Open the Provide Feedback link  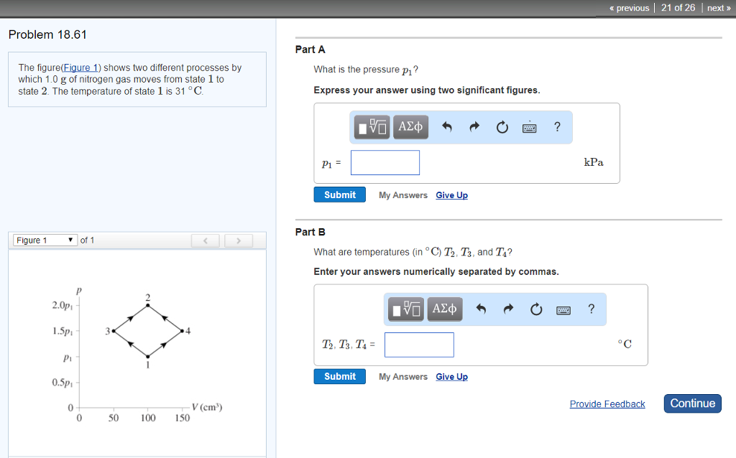click(x=607, y=403)
